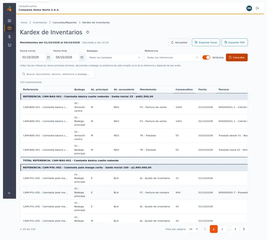
Task: Click the company logo icon
Action: pyautogui.click(x=9, y=9)
